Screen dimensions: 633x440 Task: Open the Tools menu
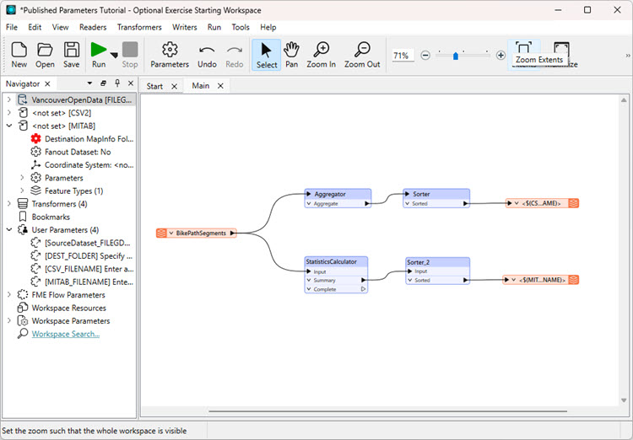(x=241, y=27)
